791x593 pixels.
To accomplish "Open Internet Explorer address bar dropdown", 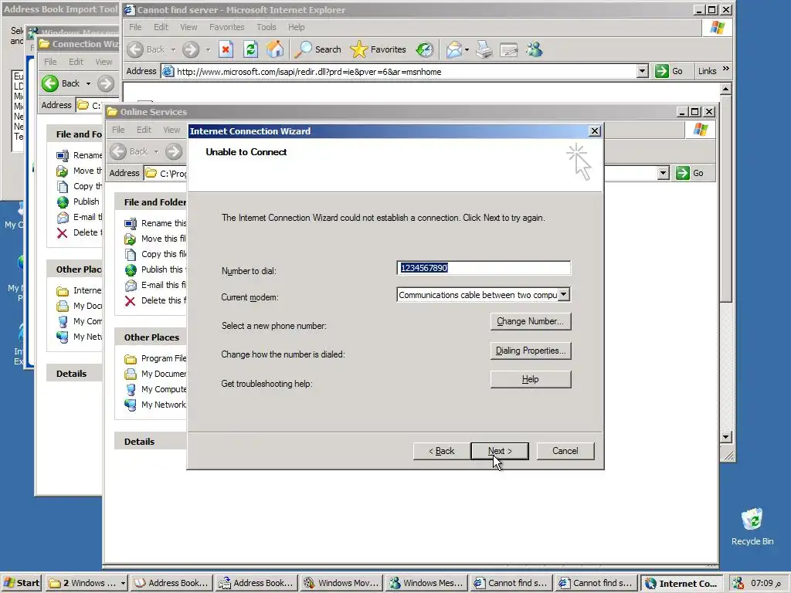I will click(642, 71).
